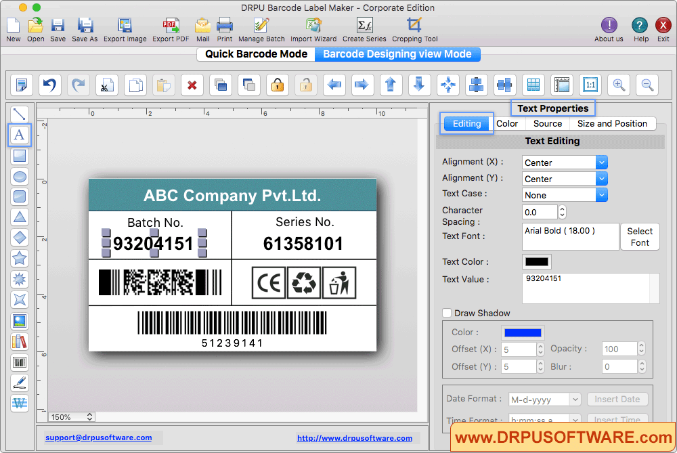
Task: Open the About us icon
Action: click(x=609, y=26)
